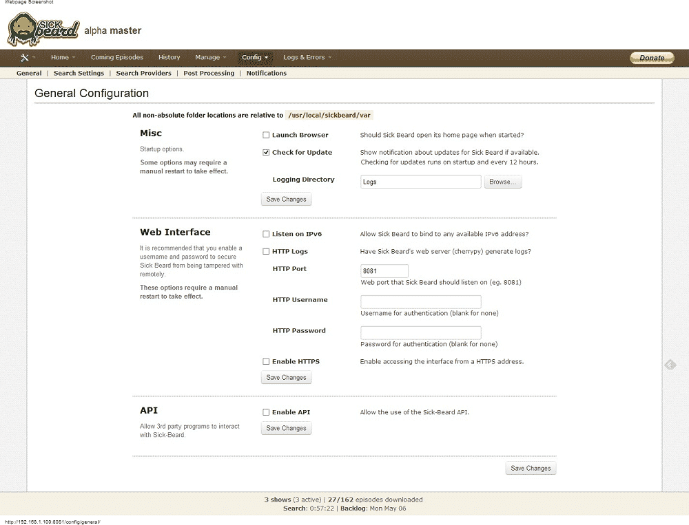The height and width of the screenshot is (525, 689).
Task: Click the '27/162' episodes downloaded text
Action: click(340, 500)
